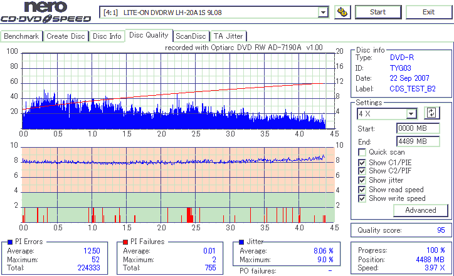Image resolution: width=454 pixels, height=276 pixels.
Task: Toggle the Show C2/PIF checkbox
Action: (x=362, y=171)
